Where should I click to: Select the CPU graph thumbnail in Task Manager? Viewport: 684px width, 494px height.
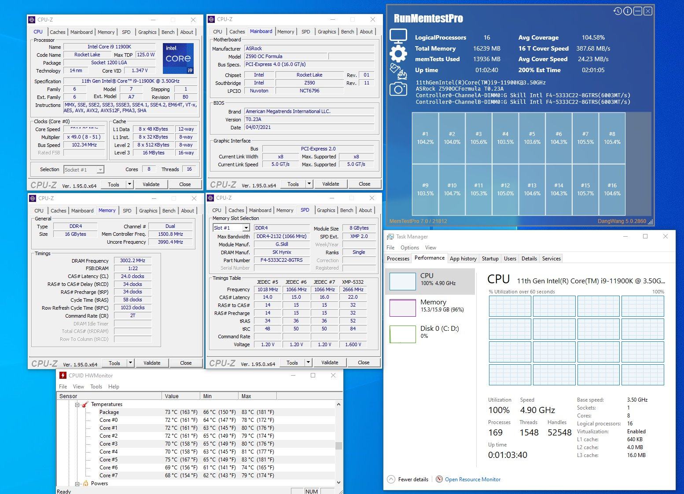click(402, 281)
